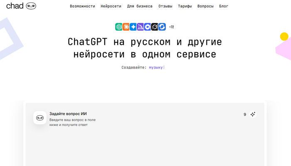Viewport: 291px width, 166px height.
Task: Open the Отзывы navigation link
Action: click(x=165, y=6)
